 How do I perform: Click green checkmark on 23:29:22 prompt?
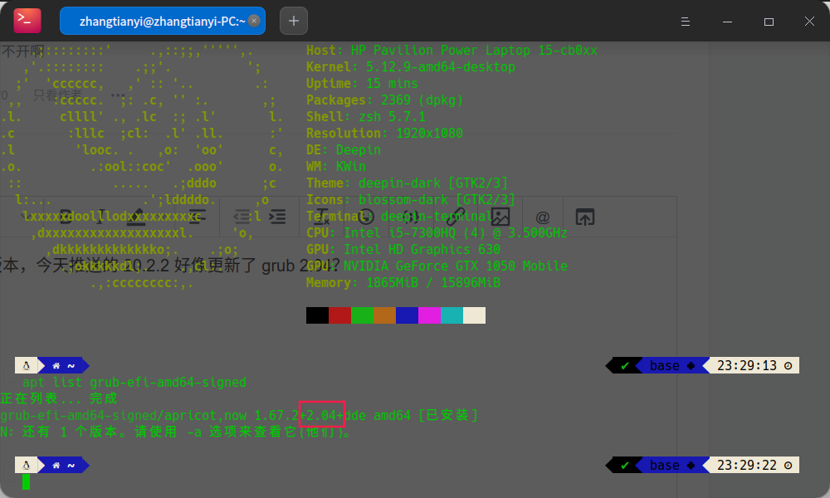click(625, 465)
